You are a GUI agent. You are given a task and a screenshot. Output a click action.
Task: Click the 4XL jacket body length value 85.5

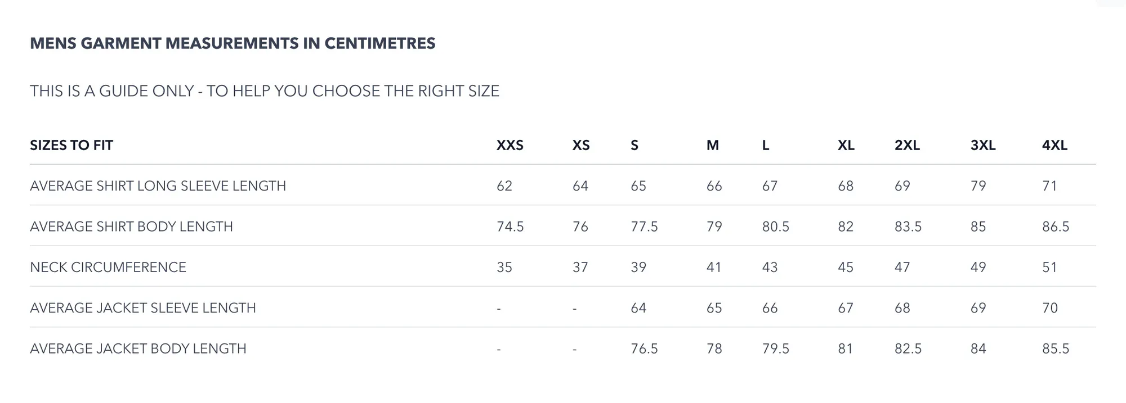click(x=1056, y=348)
